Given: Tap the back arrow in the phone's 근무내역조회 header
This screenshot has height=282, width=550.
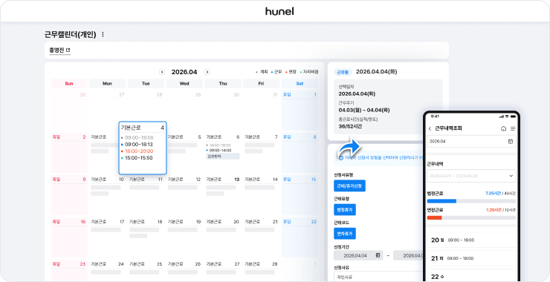Looking at the screenshot, I should 430,128.
